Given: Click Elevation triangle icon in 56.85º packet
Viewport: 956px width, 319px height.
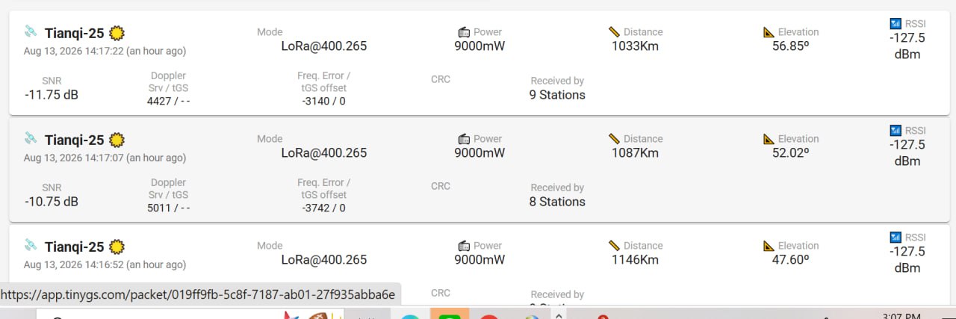Looking at the screenshot, I should [x=769, y=32].
